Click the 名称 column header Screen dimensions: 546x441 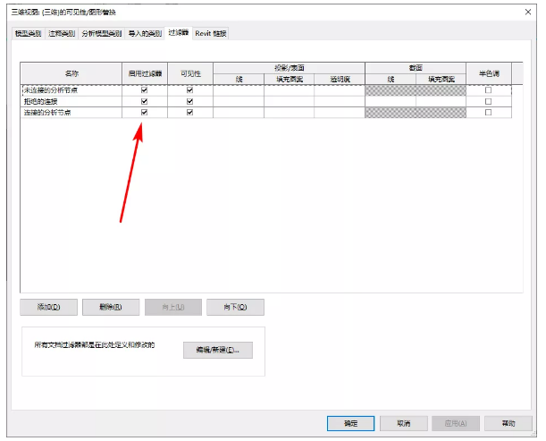pos(71,73)
